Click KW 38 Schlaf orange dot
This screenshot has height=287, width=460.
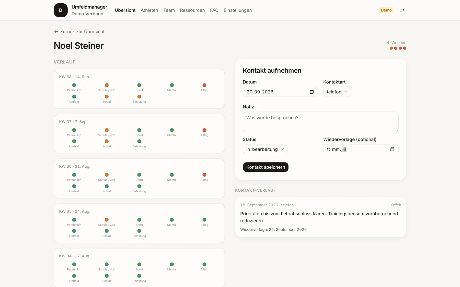107,97
